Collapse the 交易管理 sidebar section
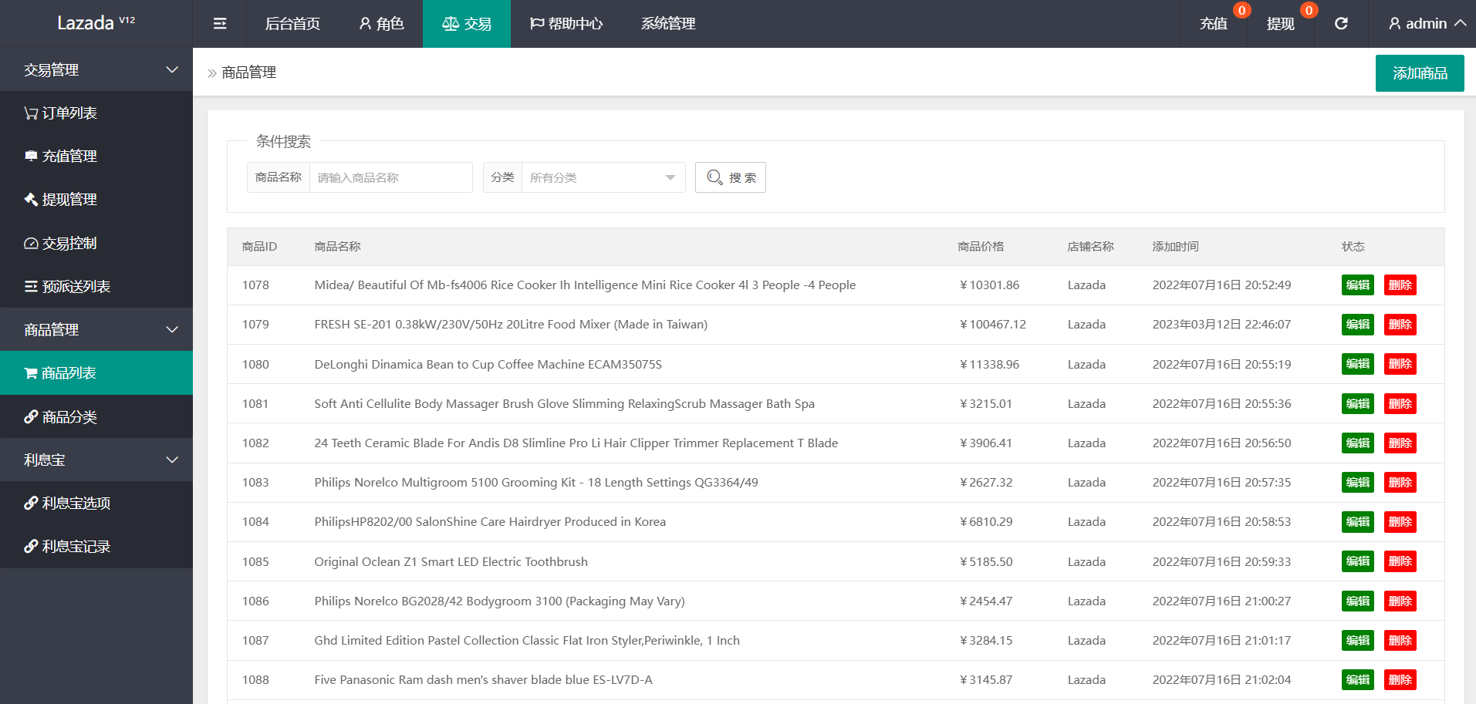This screenshot has width=1476, height=704. (96, 70)
